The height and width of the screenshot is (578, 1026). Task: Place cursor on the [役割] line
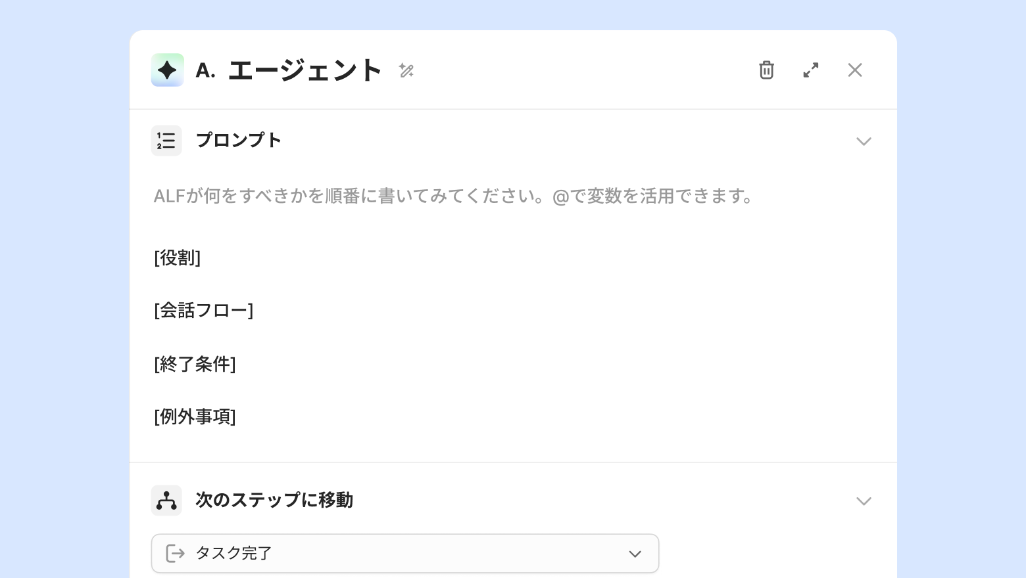coord(178,258)
